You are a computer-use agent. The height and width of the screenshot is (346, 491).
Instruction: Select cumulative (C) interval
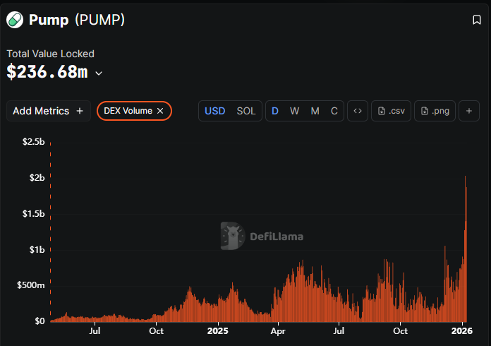[x=334, y=111]
